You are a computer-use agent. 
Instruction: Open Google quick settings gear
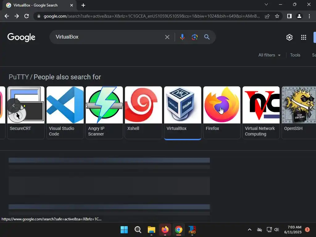tap(289, 37)
